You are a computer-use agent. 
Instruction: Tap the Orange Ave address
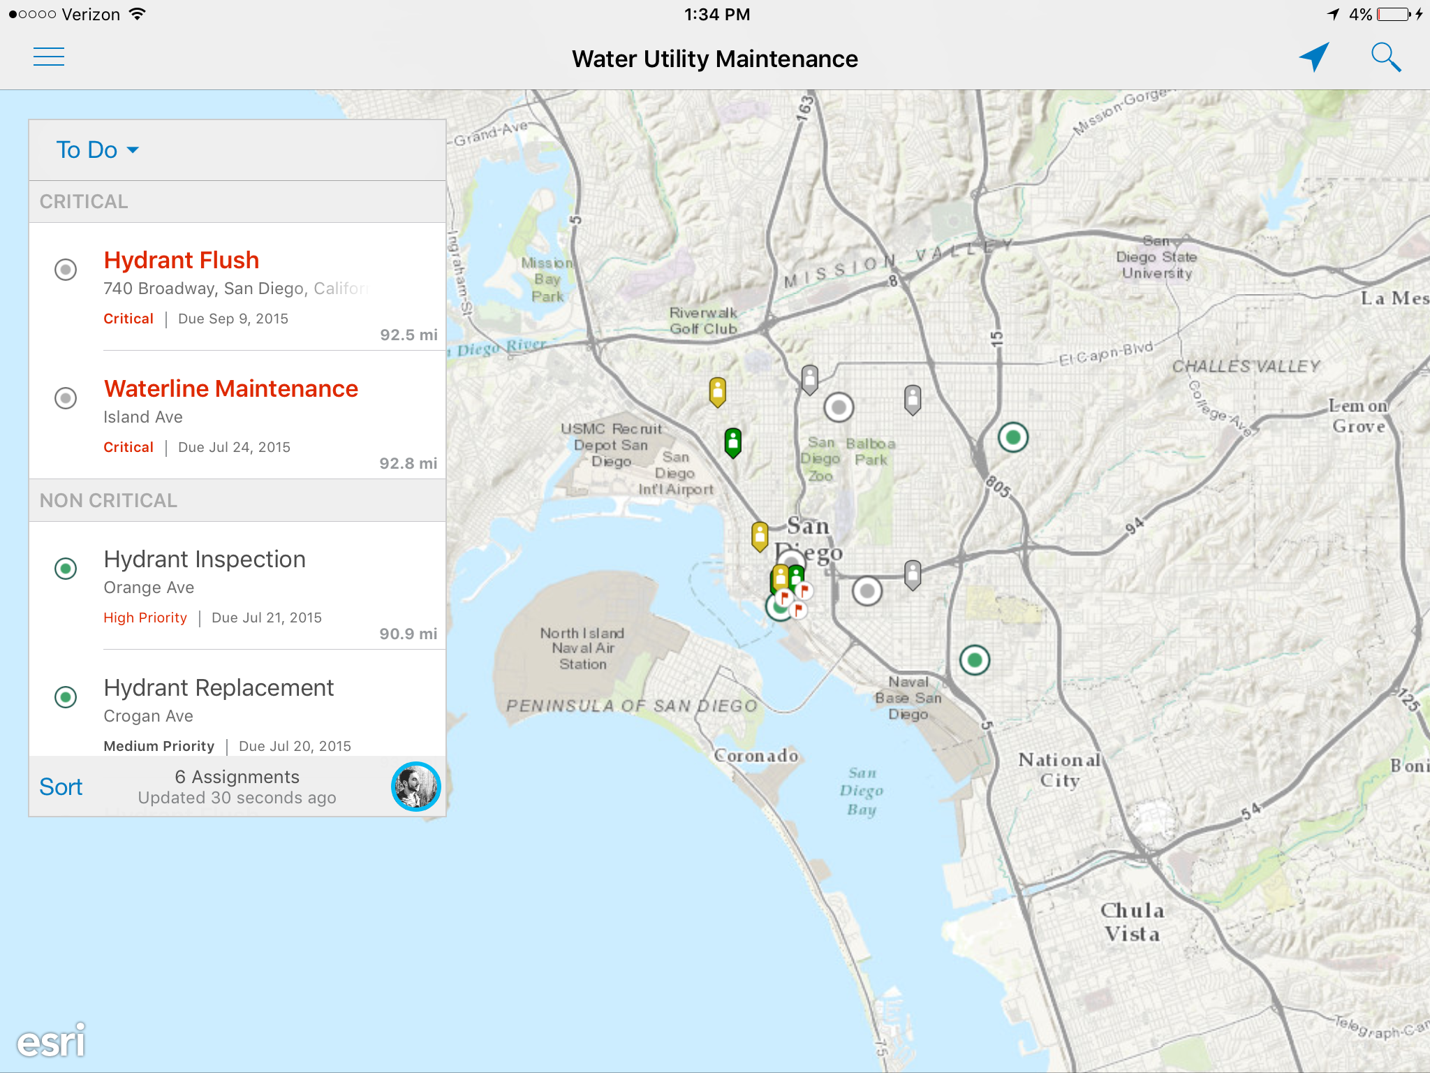[x=149, y=587]
